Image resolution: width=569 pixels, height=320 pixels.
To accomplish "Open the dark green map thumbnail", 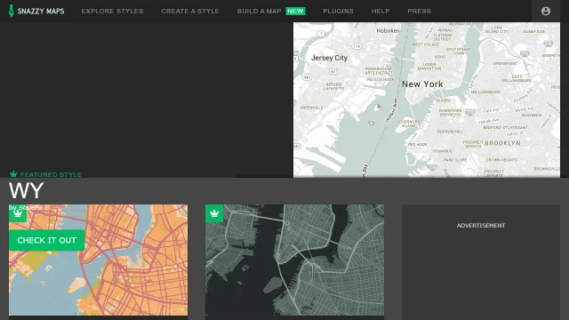I will pos(294,260).
